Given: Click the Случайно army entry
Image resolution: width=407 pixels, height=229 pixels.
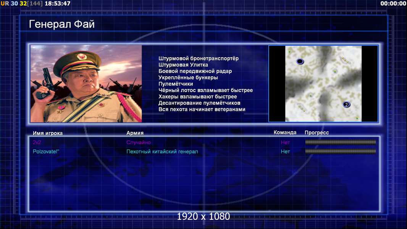Looking at the screenshot, I should [138, 142].
